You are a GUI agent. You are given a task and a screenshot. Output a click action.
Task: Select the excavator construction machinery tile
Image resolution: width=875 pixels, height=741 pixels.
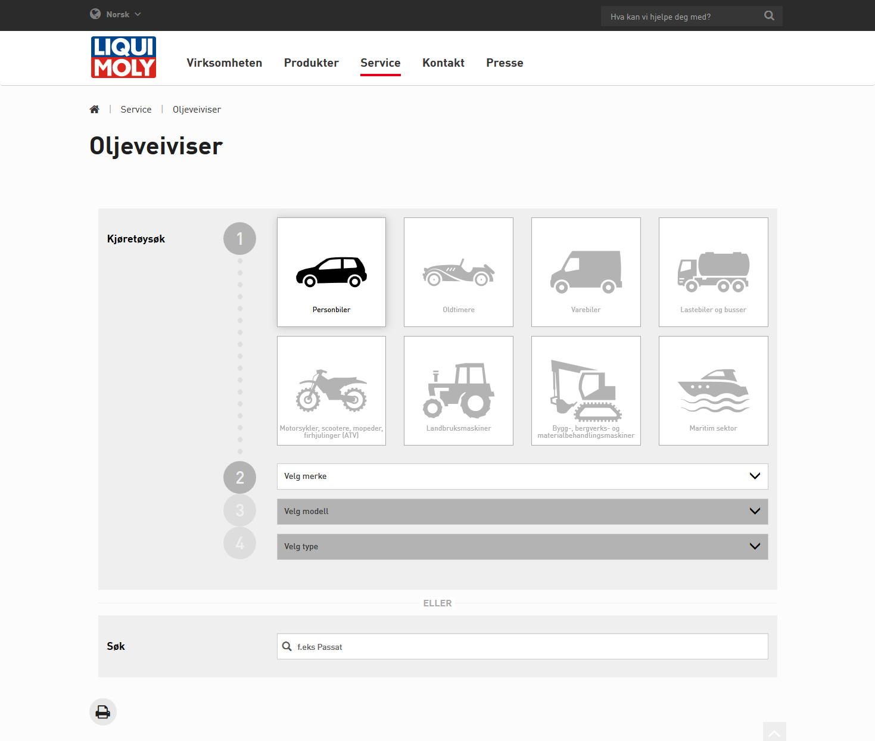(586, 391)
